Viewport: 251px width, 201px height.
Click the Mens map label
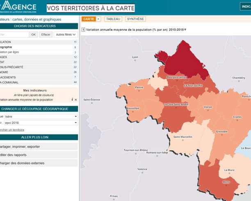pos(226,182)
